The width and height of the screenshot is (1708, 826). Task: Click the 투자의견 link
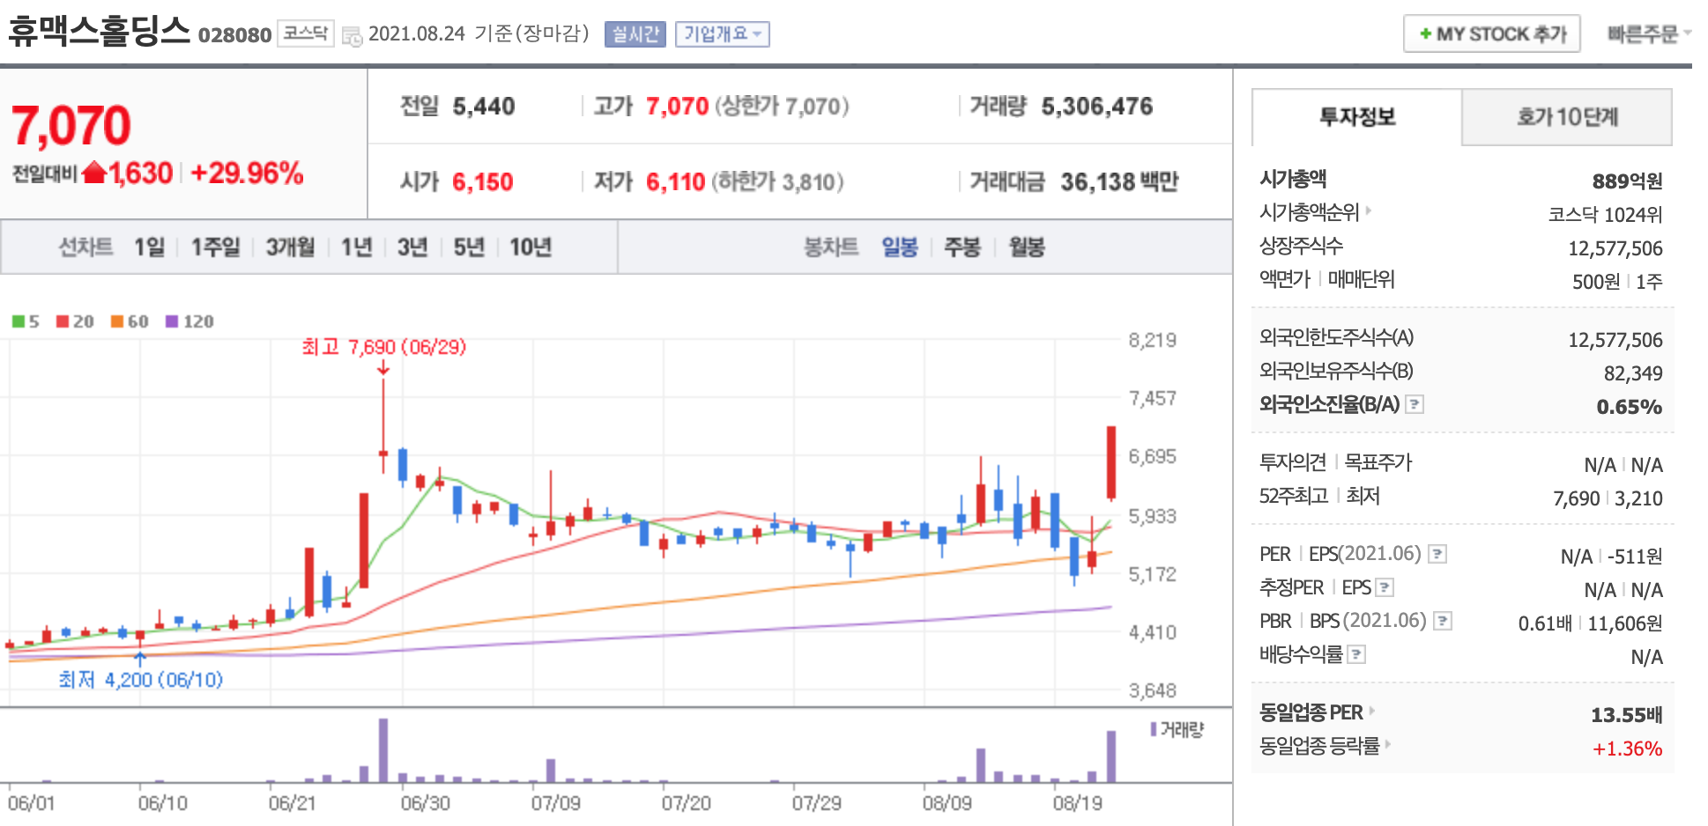click(1293, 462)
